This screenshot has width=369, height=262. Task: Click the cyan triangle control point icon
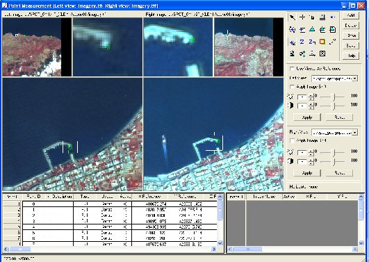pyautogui.click(x=312, y=29)
